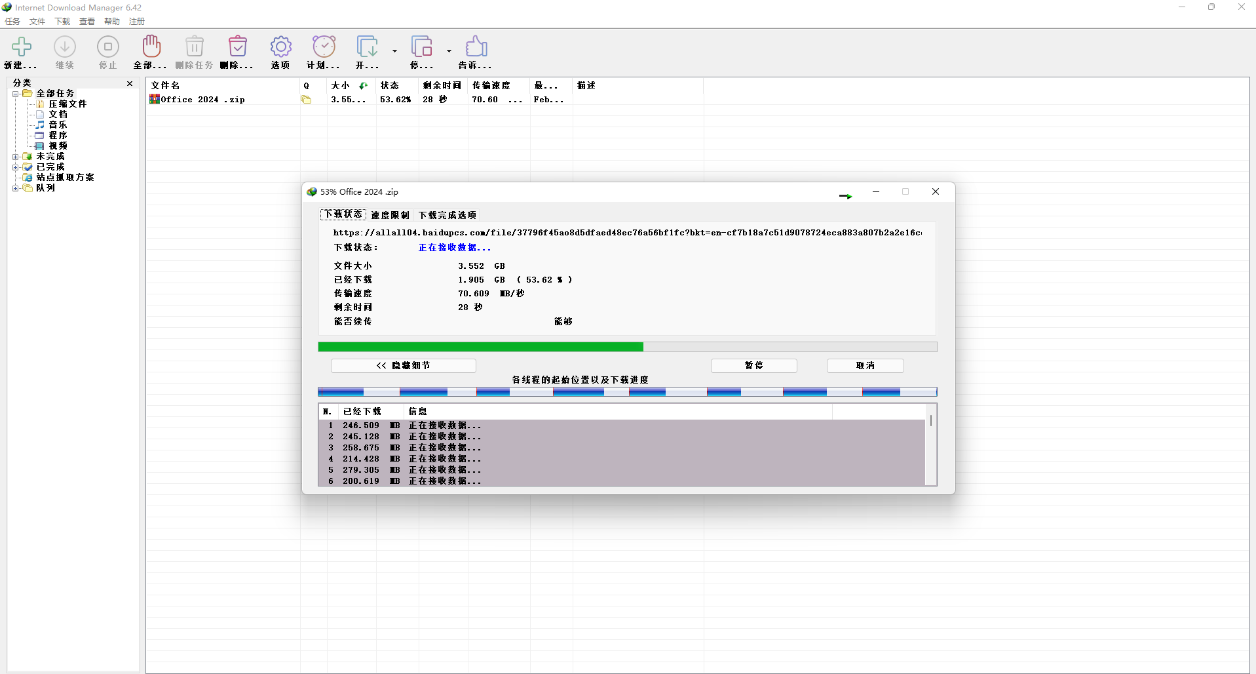Click the IDM logo in dialog title bar
The height and width of the screenshot is (674, 1256).
pyautogui.click(x=312, y=191)
